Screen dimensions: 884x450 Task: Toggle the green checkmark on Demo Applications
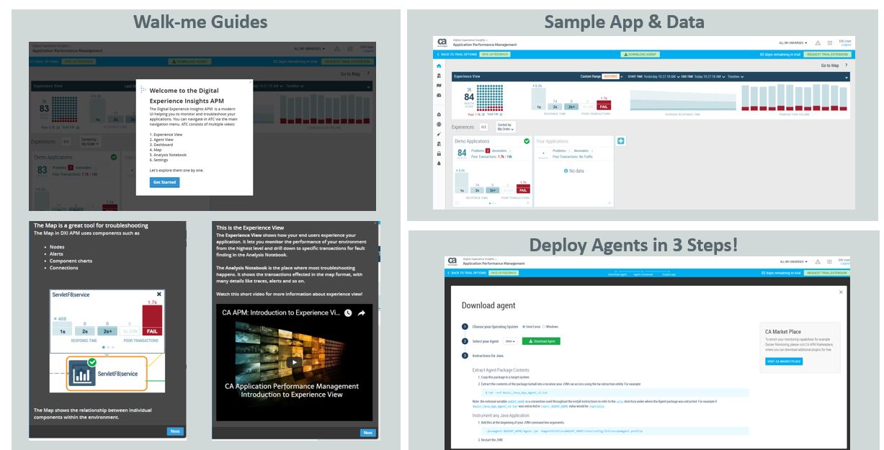coord(527,140)
